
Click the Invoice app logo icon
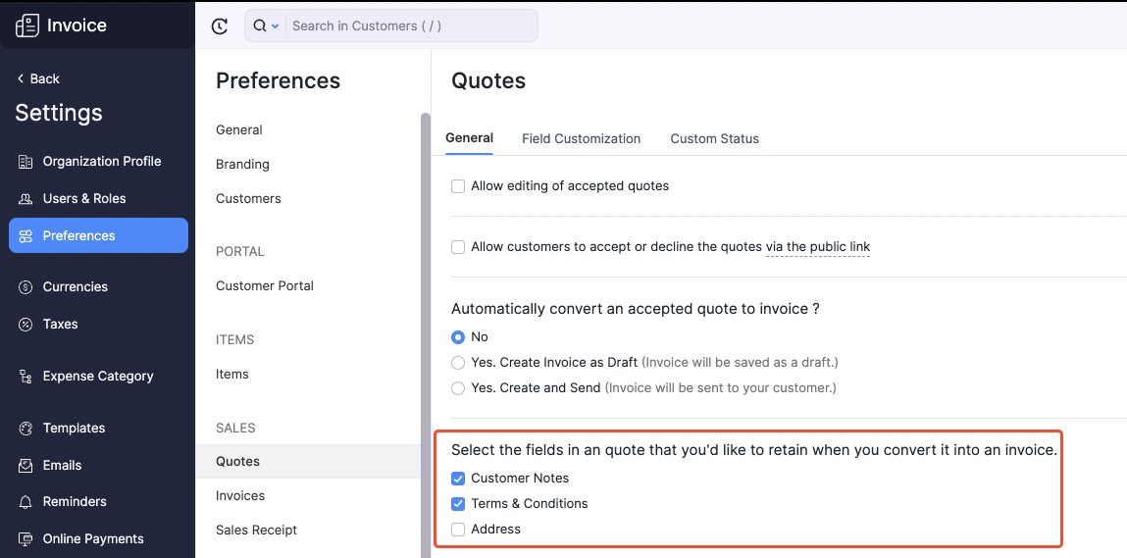(x=26, y=25)
